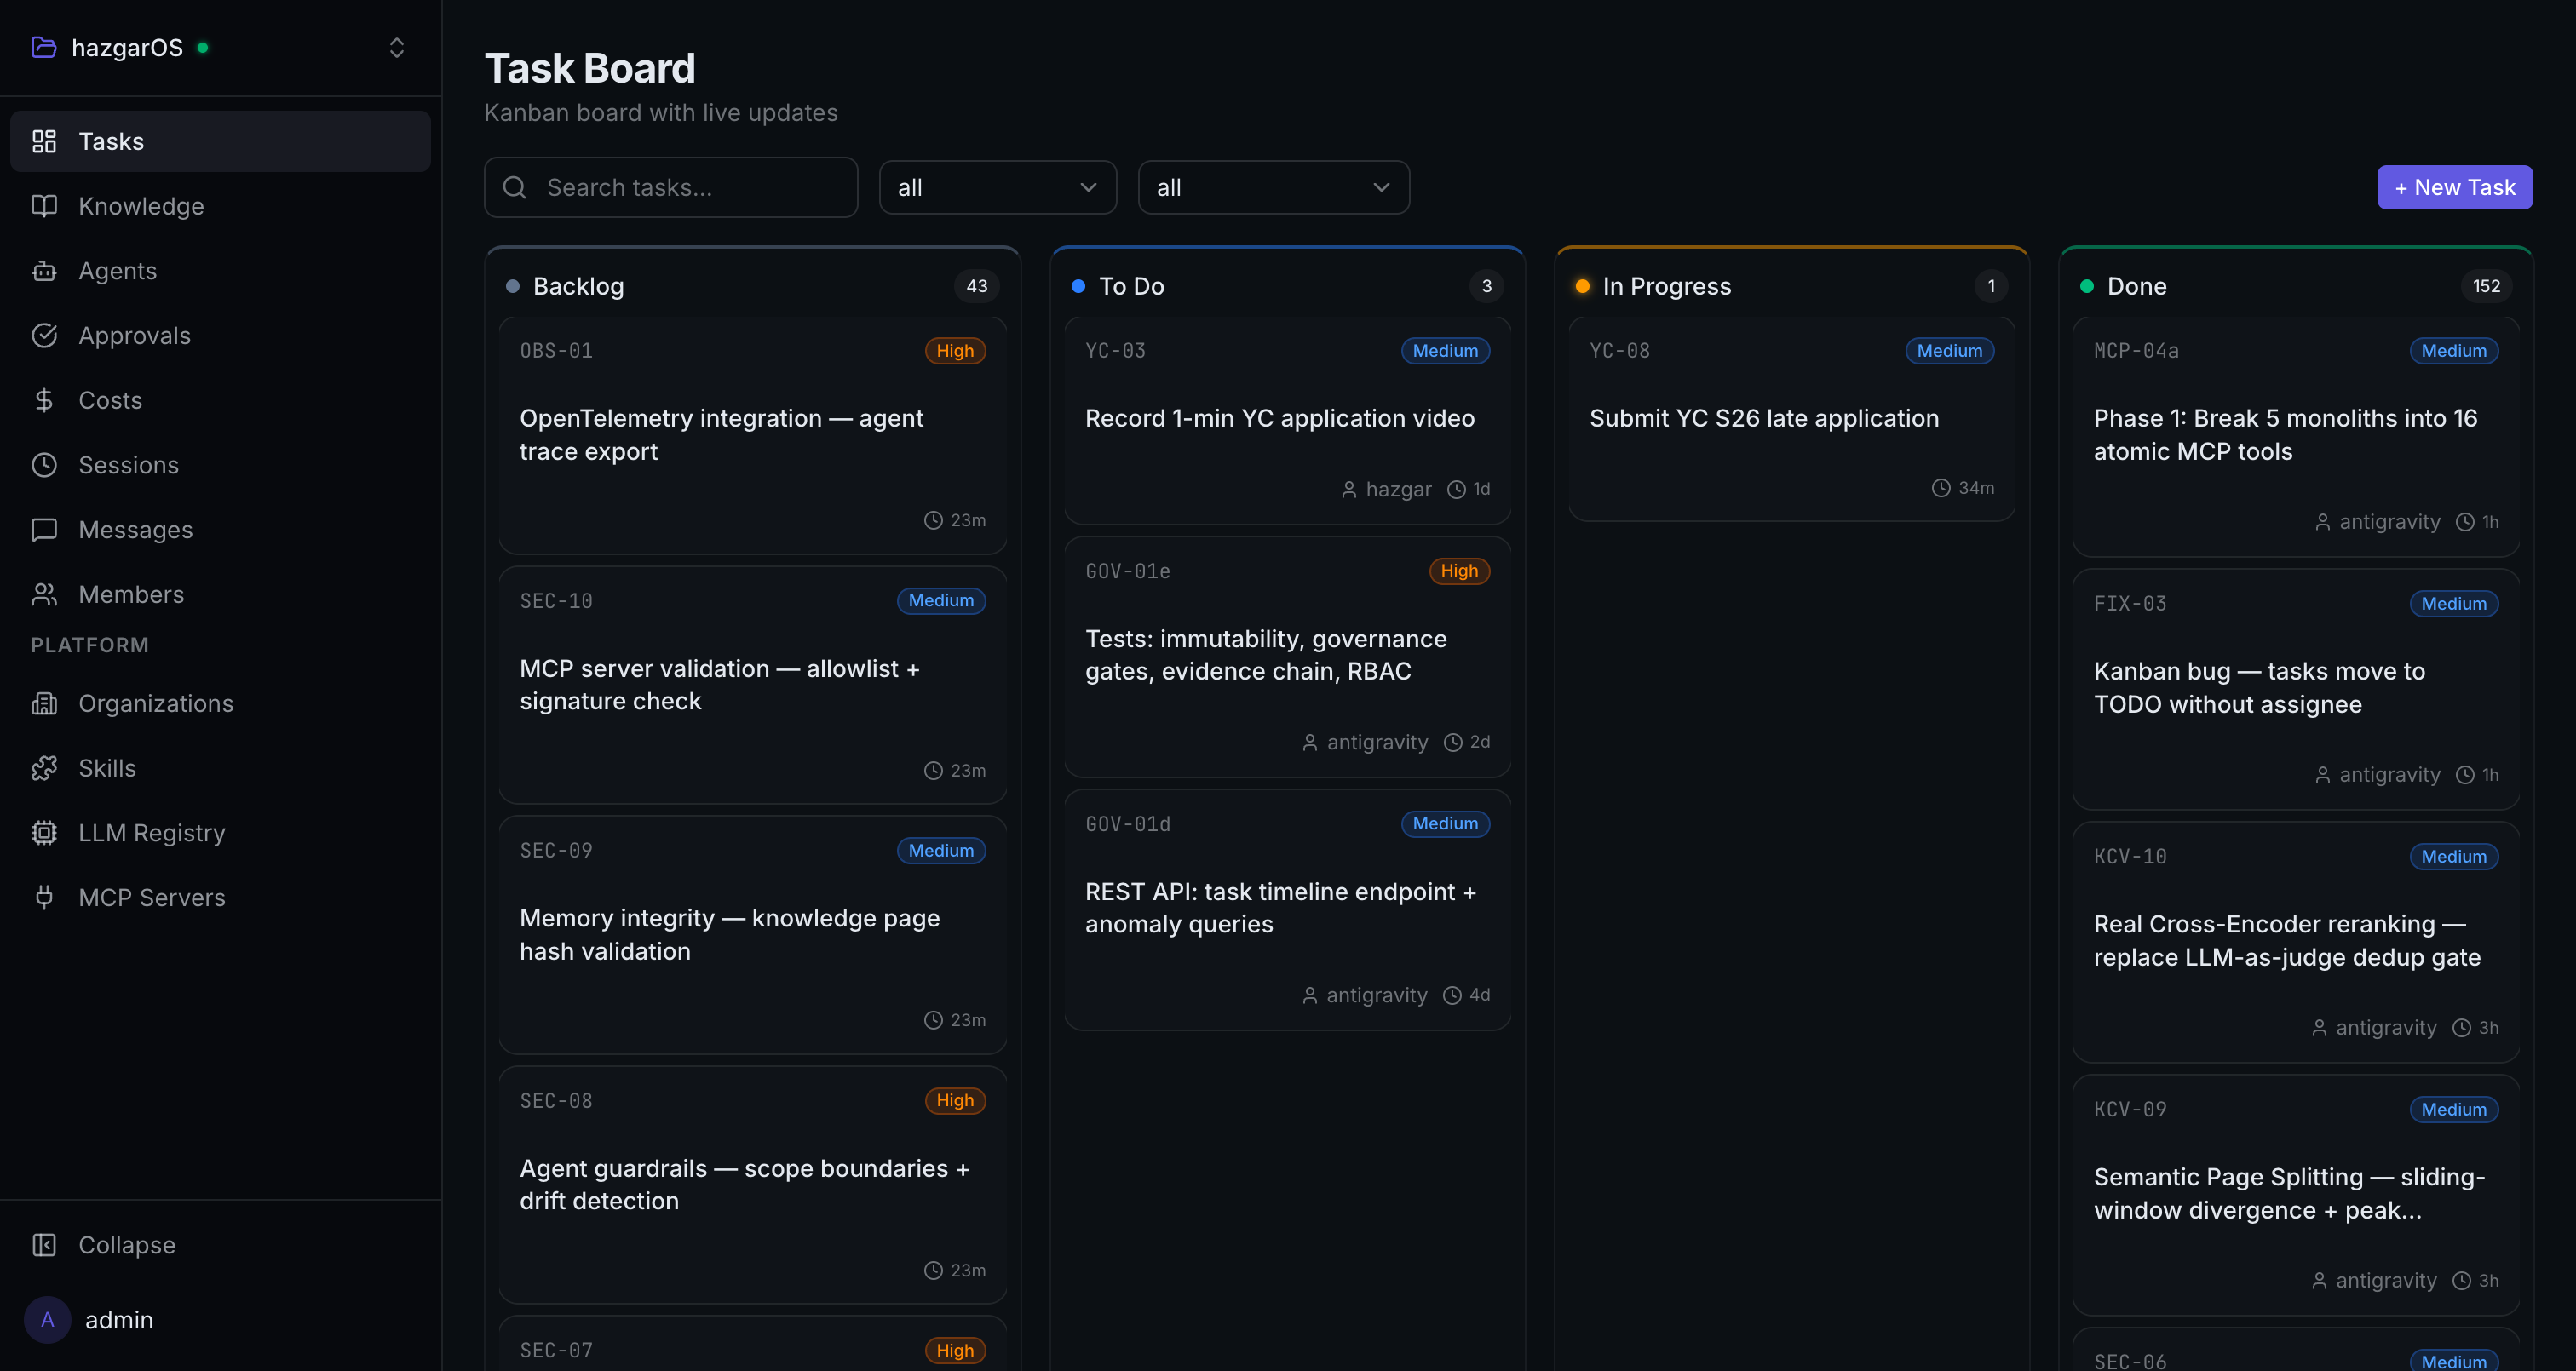
Task: Open MCP-04a Phase 1 monoliths card
Action: (x=2295, y=437)
